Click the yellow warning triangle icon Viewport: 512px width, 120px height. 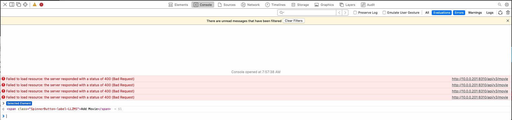point(35,4)
